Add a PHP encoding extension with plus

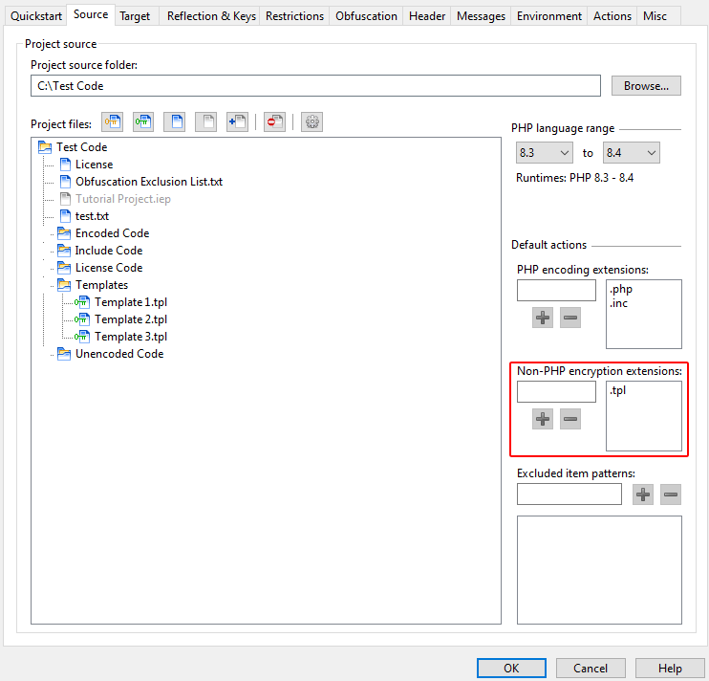[543, 318]
